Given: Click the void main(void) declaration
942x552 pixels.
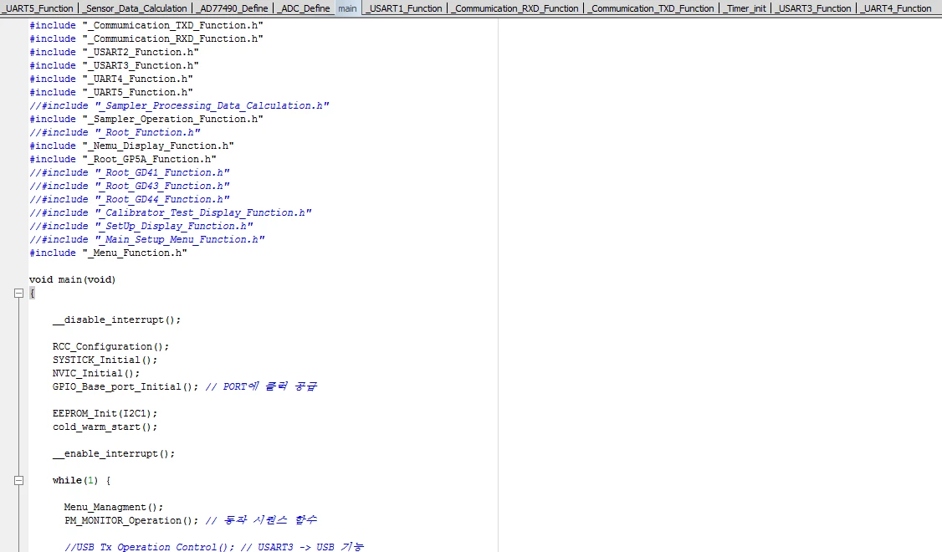Looking at the screenshot, I should tap(72, 280).
